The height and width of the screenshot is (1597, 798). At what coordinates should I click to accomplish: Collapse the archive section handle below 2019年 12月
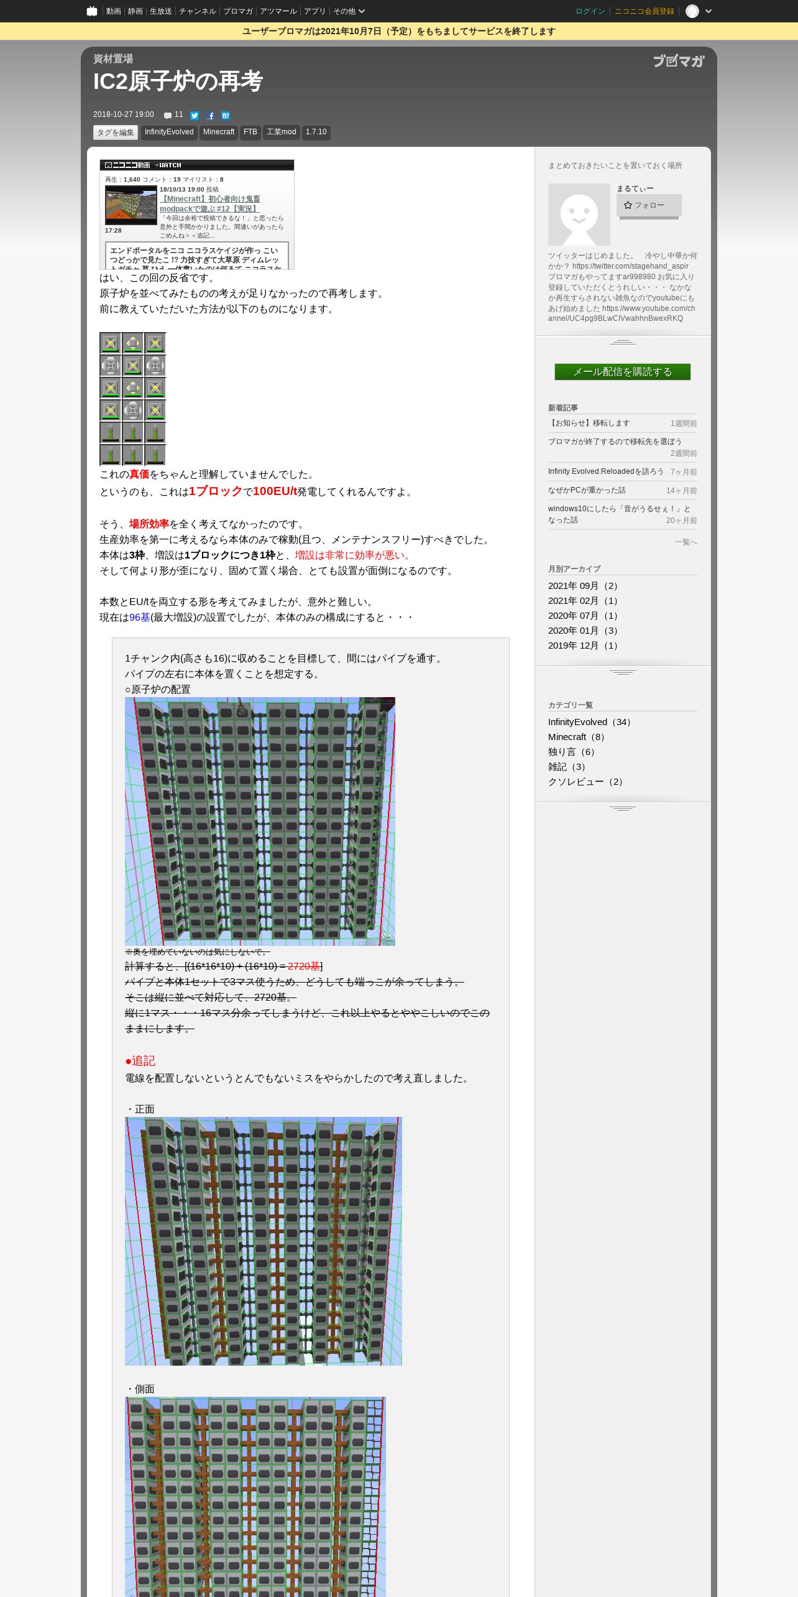[623, 672]
